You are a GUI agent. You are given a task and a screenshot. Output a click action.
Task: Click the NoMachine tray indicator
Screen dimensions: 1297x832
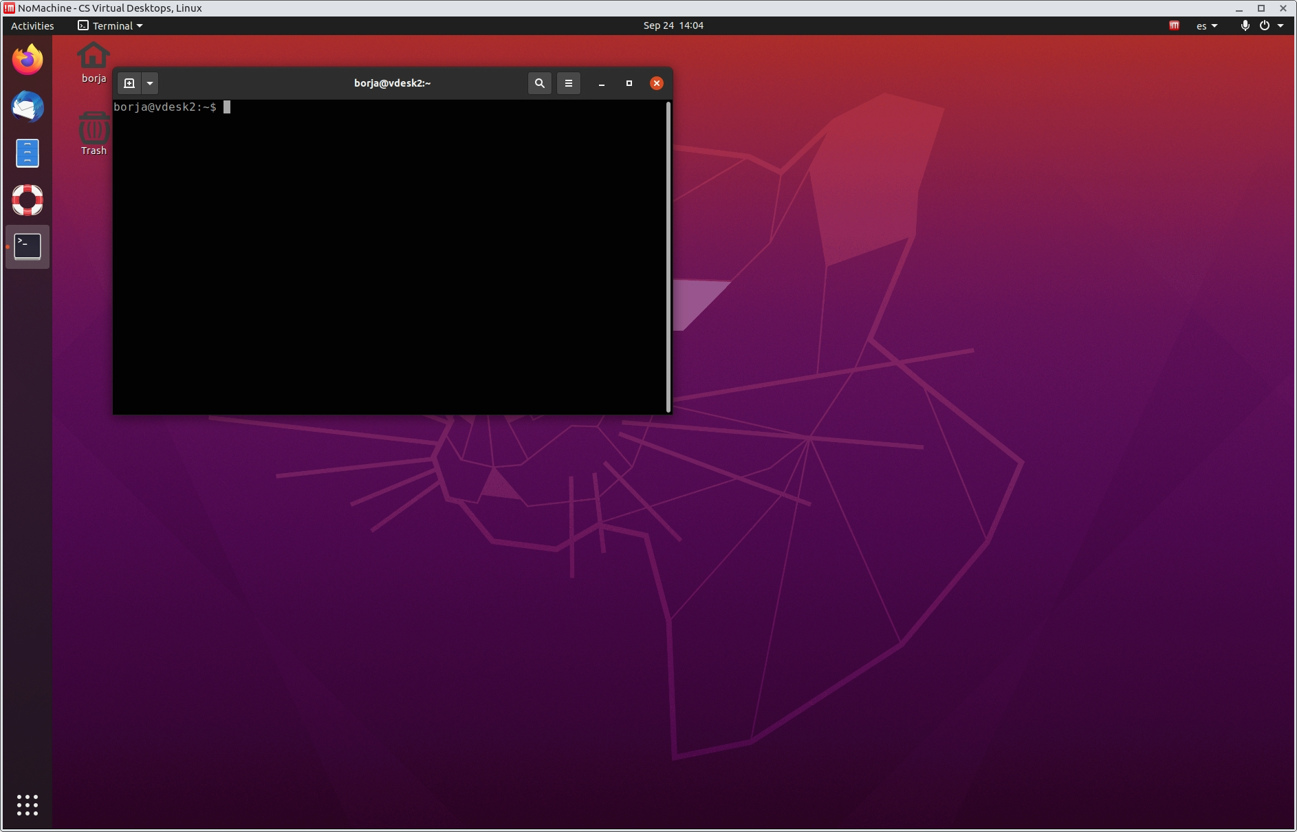pos(1175,25)
